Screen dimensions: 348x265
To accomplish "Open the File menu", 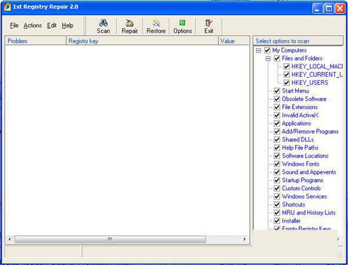I will point(14,26).
